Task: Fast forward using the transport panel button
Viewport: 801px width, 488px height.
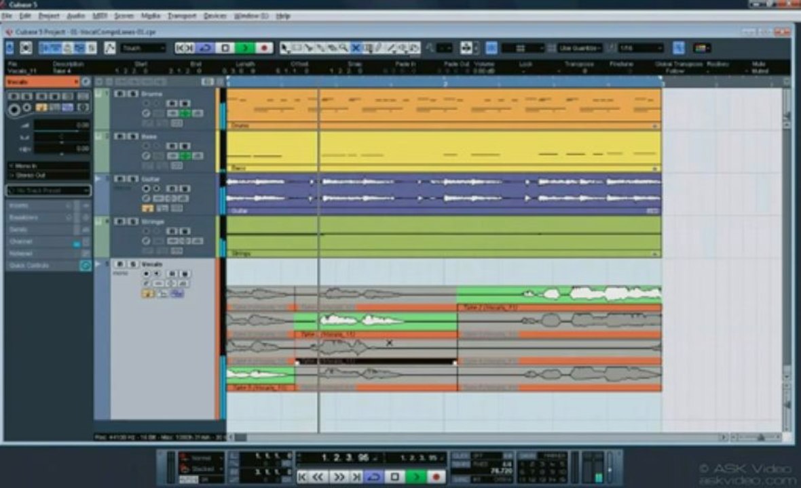Action: pyautogui.click(x=338, y=477)
